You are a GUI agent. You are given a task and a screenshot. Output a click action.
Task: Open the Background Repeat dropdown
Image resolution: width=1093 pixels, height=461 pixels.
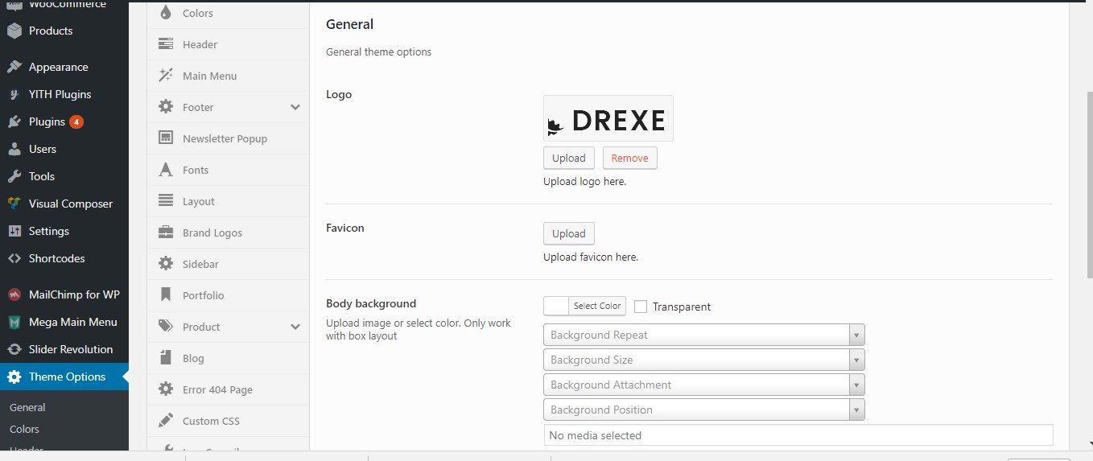coord(704,335)
